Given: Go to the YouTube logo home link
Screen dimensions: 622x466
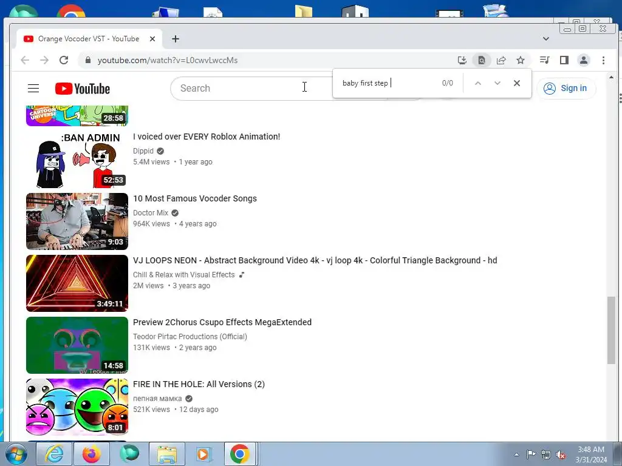Looking at the screenshot, I should [x=83, y=89].
